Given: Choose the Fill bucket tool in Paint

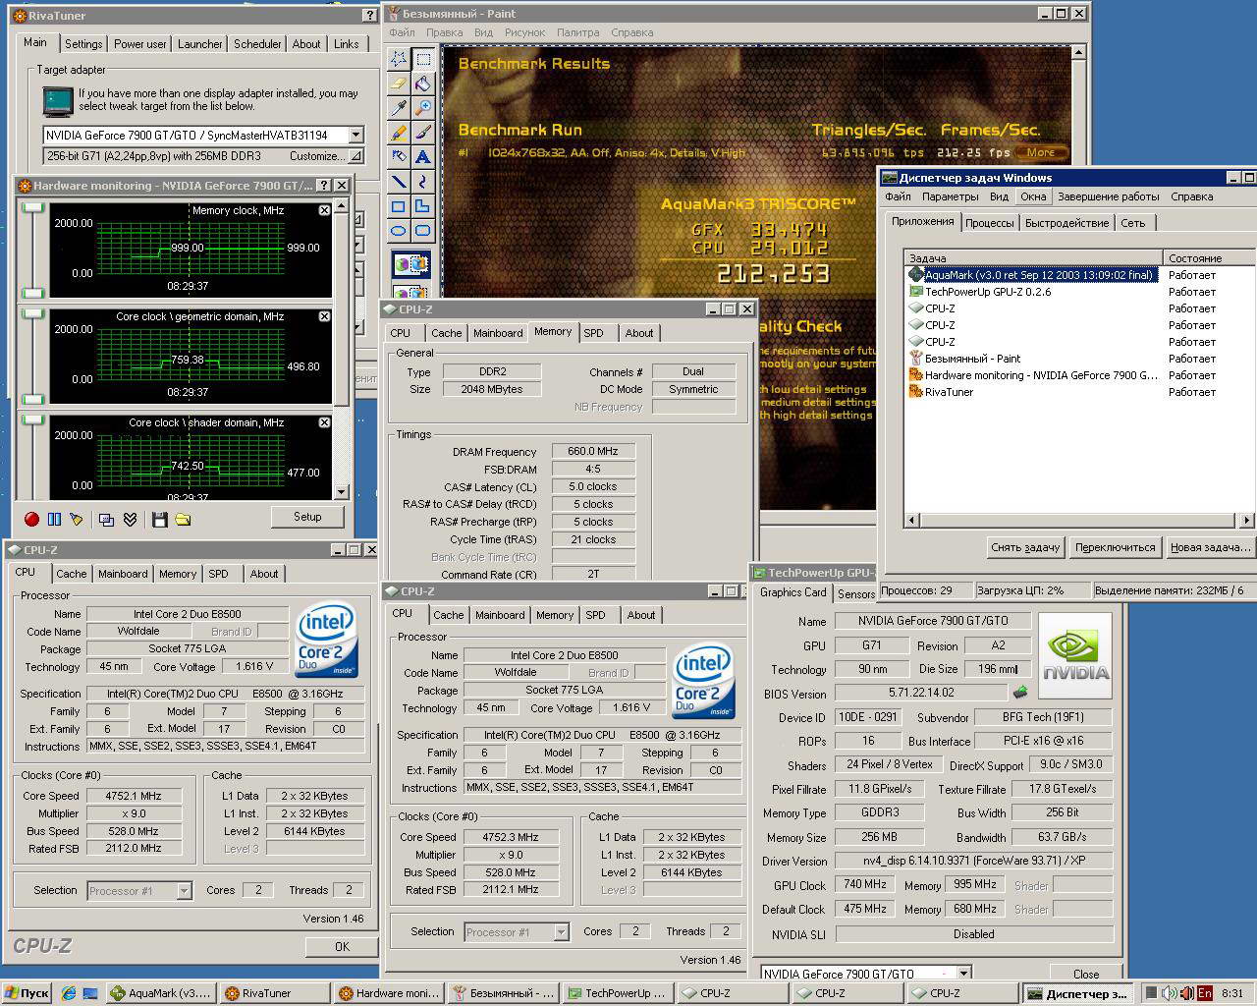Looking at the screenshot, I should (x=422, y=84).
